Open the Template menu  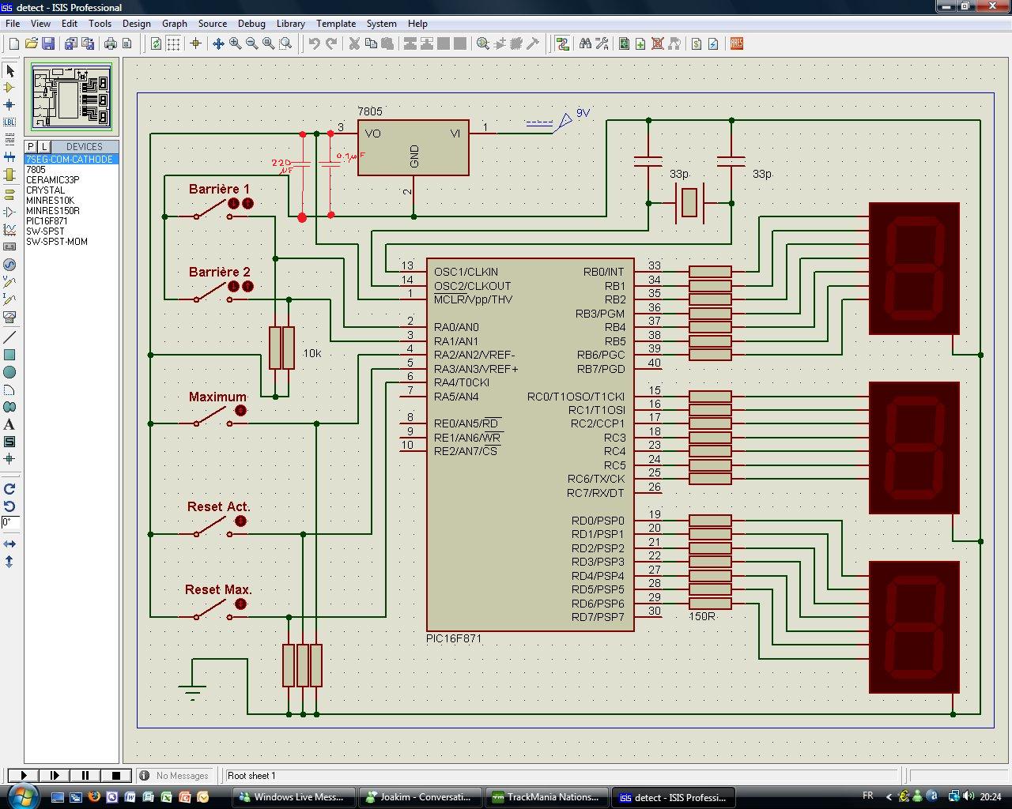pyautogui.click(x=336, y=24)
